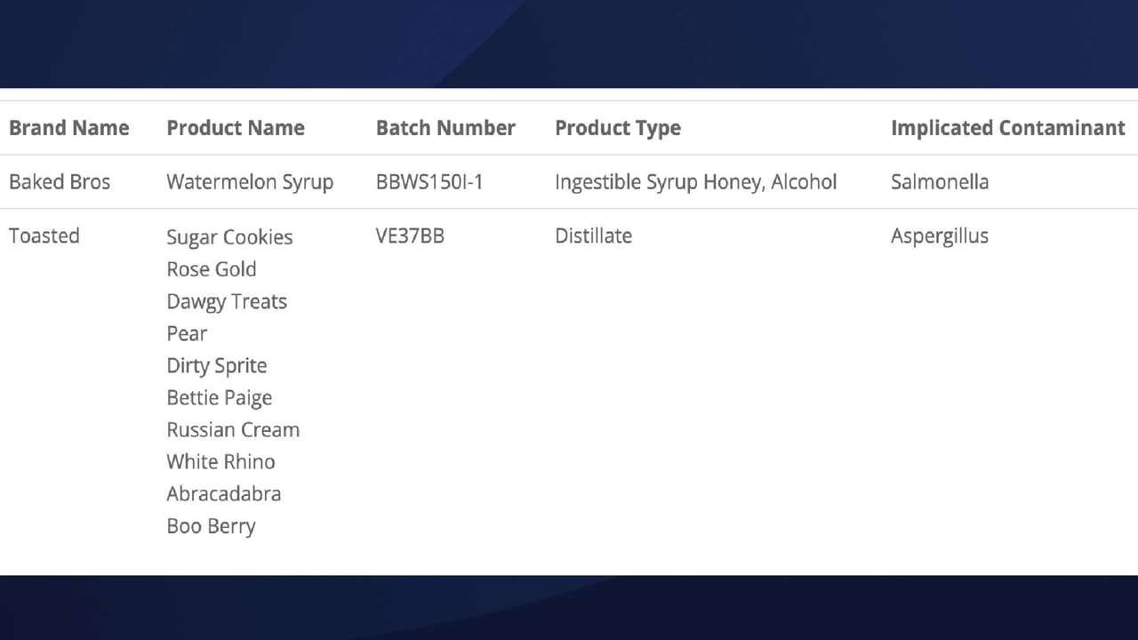Screen dimensions: 1138x640
Task: Click the Brand Name column header
Action: tap(69, 127)
